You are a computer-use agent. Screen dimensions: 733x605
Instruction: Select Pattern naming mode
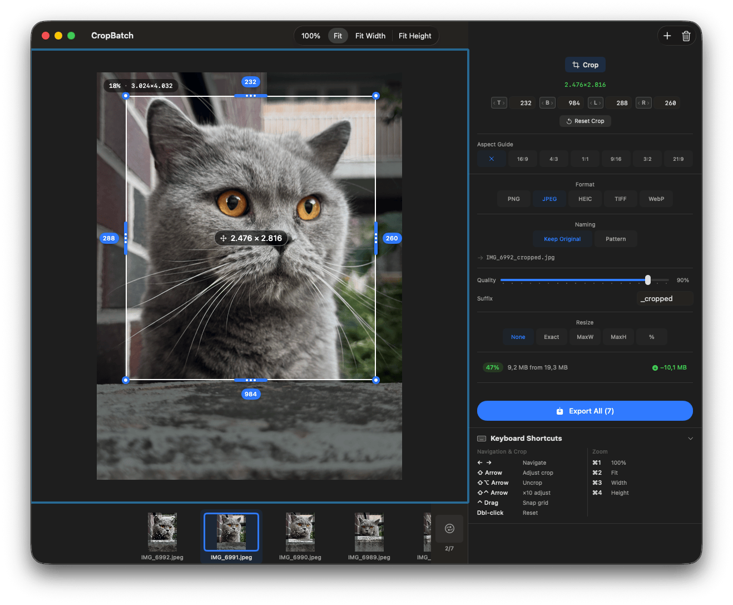(x=616, y=239)
